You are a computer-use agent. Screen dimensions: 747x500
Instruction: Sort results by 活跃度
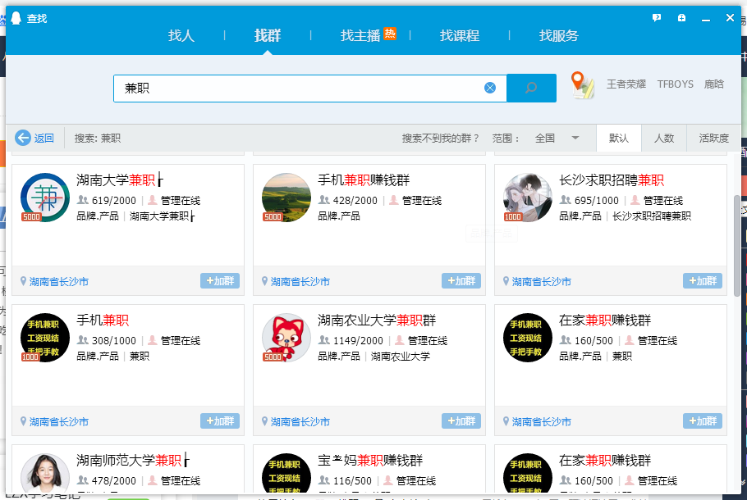(x=713, y=138)
